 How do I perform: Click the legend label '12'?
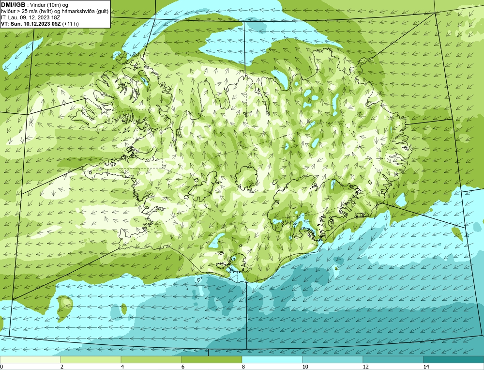click(365, 367)
